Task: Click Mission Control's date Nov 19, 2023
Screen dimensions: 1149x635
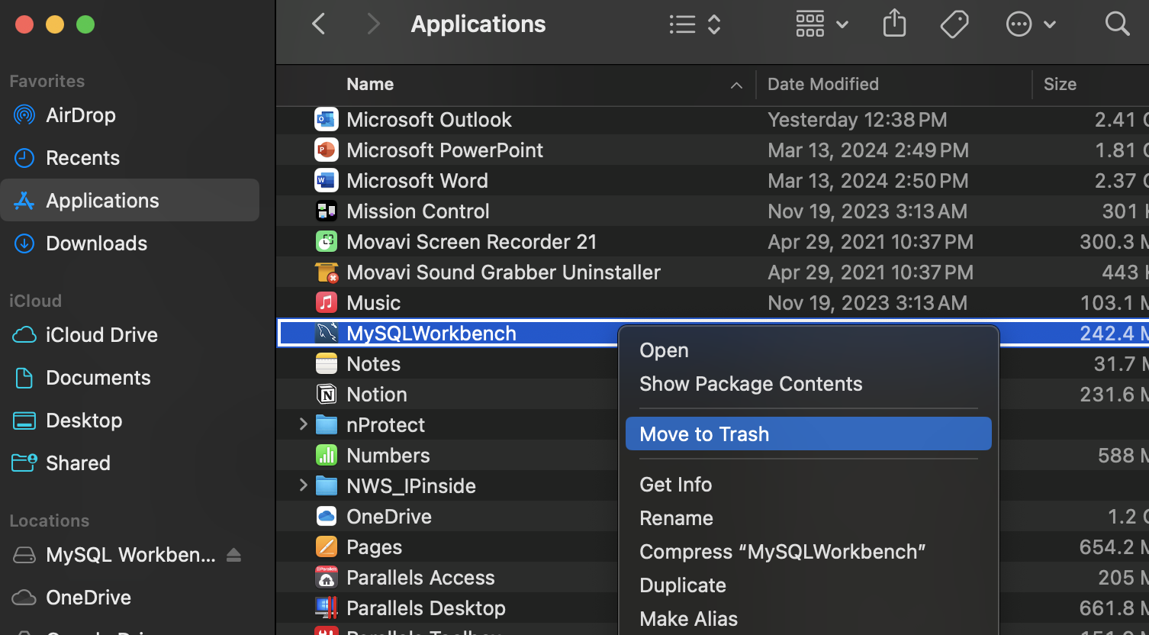Action: pos(867,211)
